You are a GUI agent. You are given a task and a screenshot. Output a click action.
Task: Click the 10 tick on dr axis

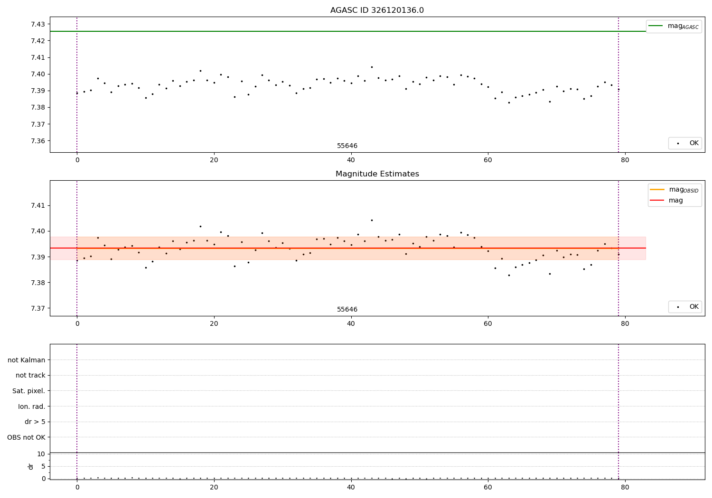pos(41,454)
